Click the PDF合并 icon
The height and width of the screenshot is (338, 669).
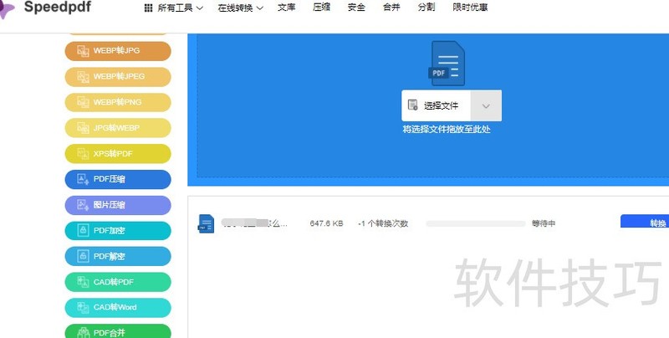pos(83,332)
